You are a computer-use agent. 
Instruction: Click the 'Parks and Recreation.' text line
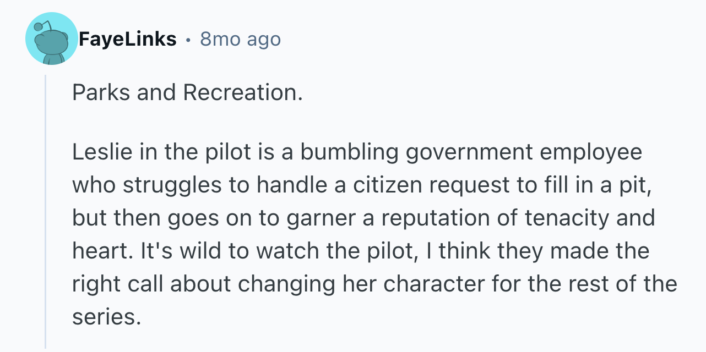[x=187, y=93]
